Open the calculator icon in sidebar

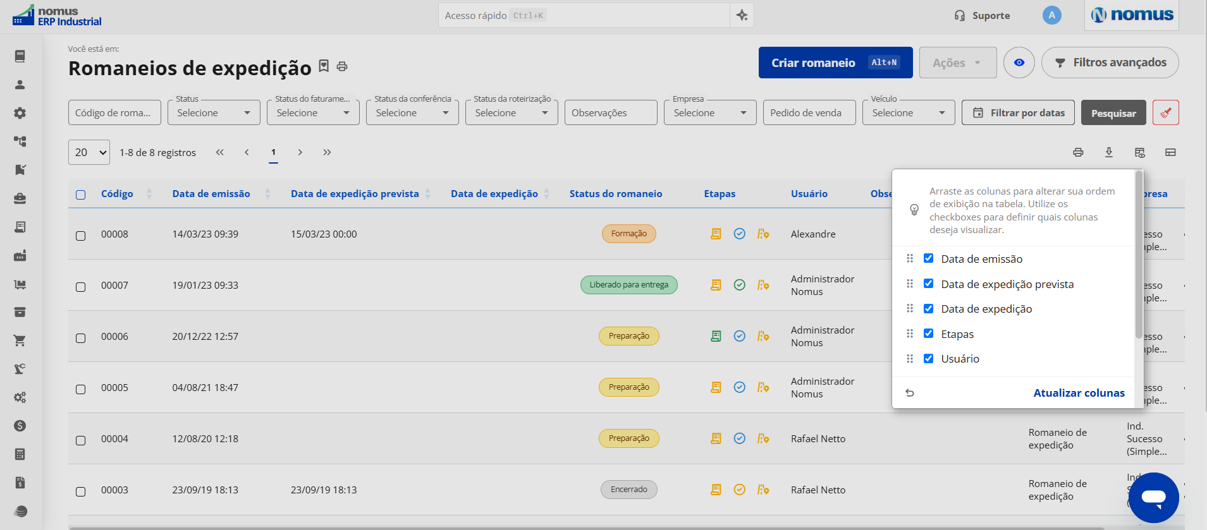coord(20,454)
